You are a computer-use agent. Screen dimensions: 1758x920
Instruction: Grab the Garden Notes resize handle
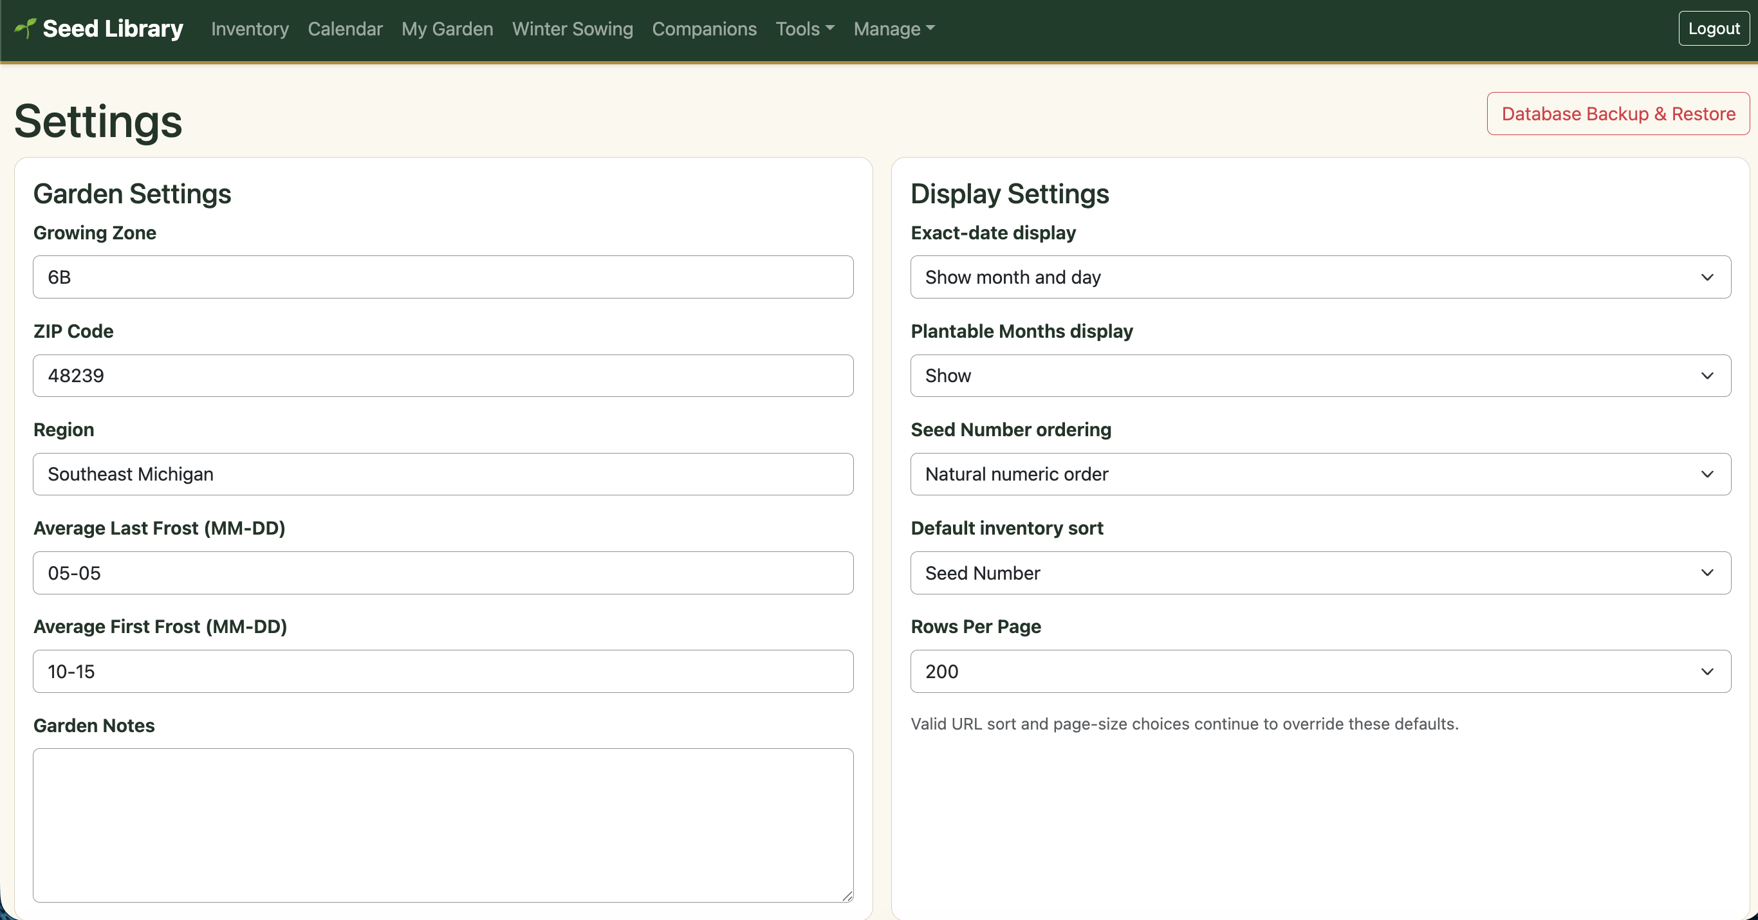click(847, 896)
